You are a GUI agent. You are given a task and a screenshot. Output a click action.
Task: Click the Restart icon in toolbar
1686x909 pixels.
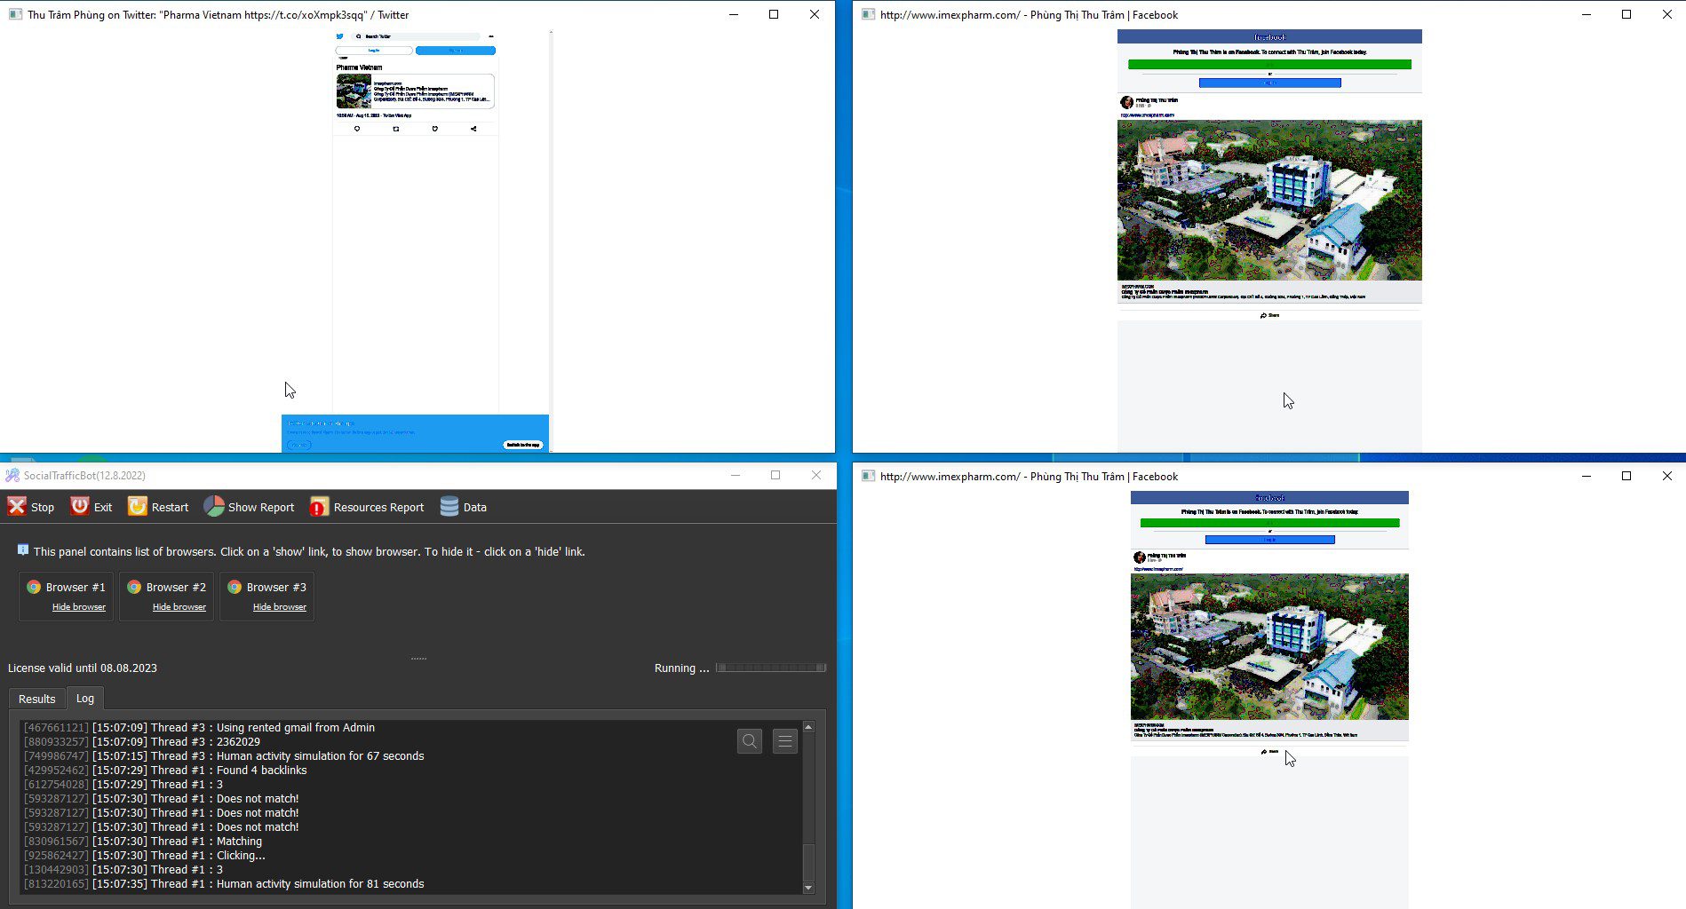(138, 506)
